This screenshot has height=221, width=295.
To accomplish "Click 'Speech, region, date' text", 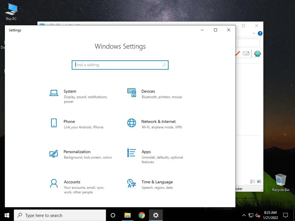I will [x=157, y=188].
